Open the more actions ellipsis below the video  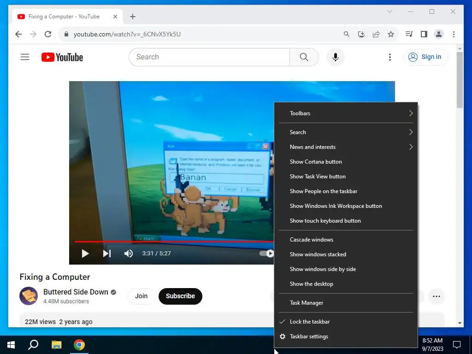point(436,296)
